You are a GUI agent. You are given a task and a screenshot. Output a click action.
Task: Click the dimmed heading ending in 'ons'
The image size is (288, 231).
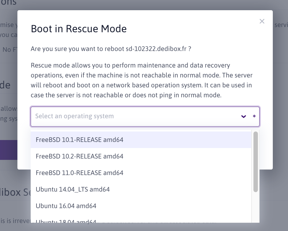[8, 3]
